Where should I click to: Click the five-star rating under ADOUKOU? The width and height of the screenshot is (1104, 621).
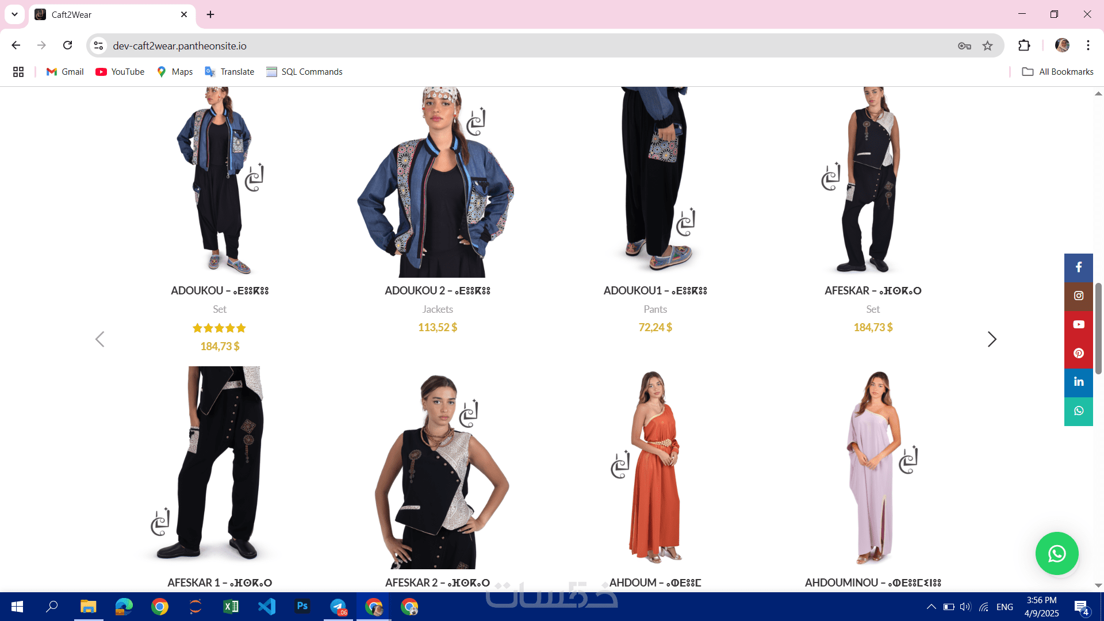pyautogui.click(x=219, y=328)
